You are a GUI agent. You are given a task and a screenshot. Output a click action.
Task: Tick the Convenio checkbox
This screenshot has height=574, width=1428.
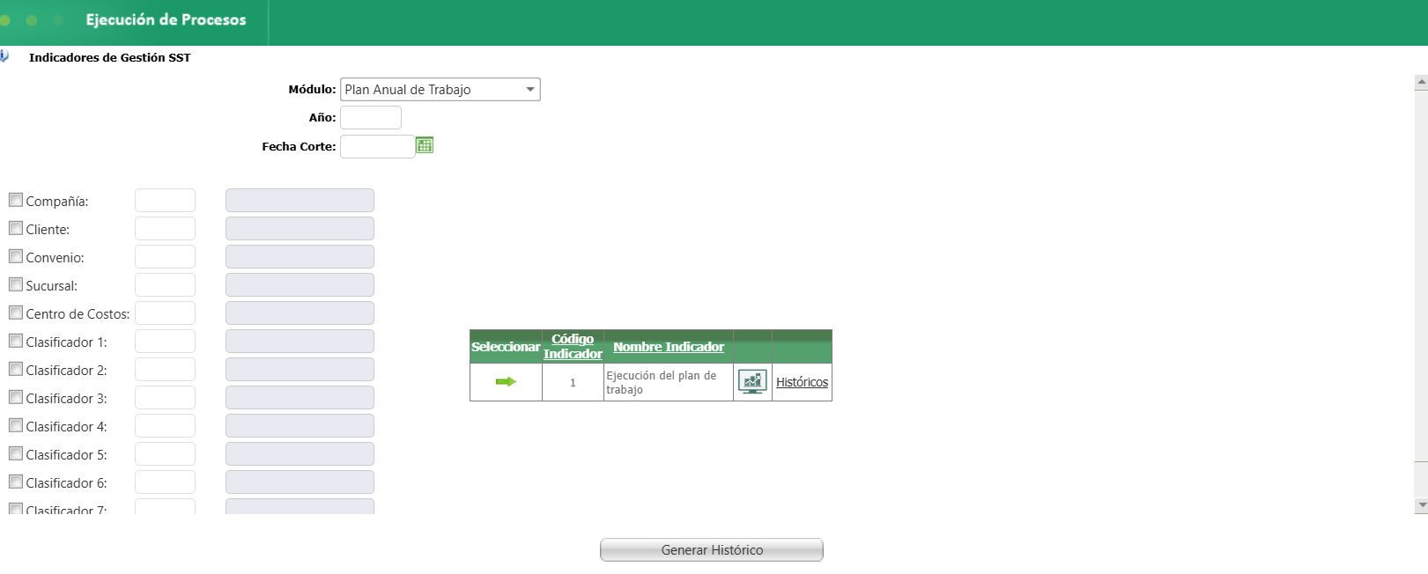click(x=16, y=256)
